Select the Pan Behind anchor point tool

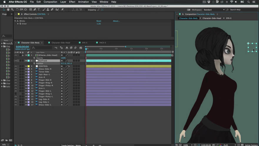coord(25,10)
